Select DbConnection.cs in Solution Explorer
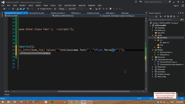 (166, 52)
